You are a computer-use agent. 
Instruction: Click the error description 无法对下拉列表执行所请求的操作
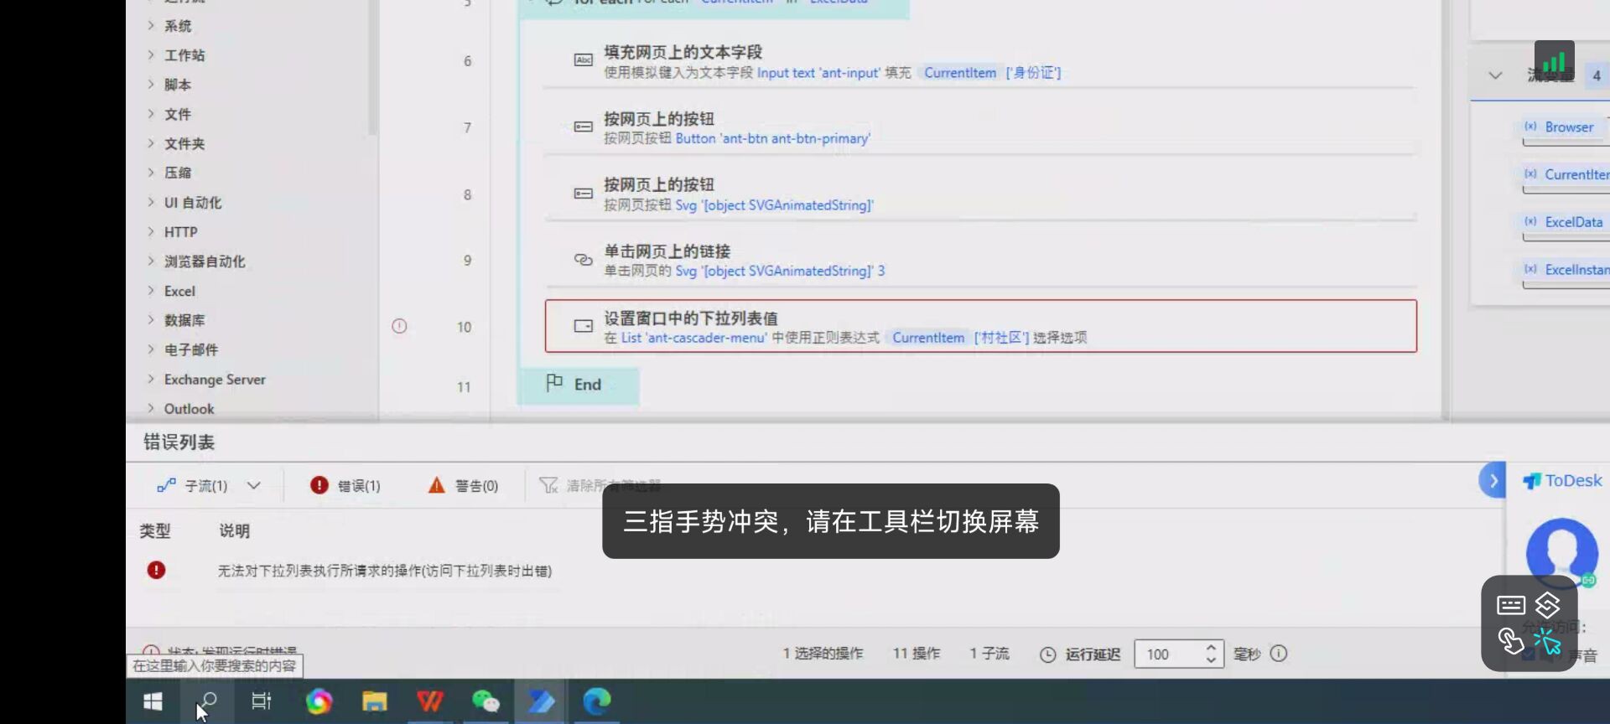point(385,571)
